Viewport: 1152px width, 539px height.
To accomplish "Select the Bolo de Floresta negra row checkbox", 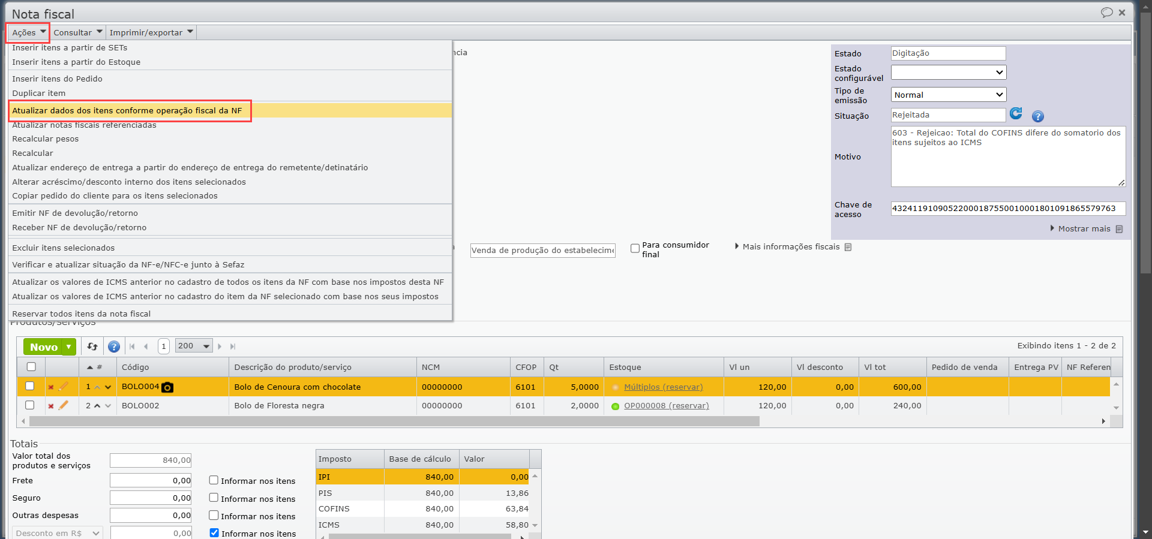I will (x=30, y=405).
